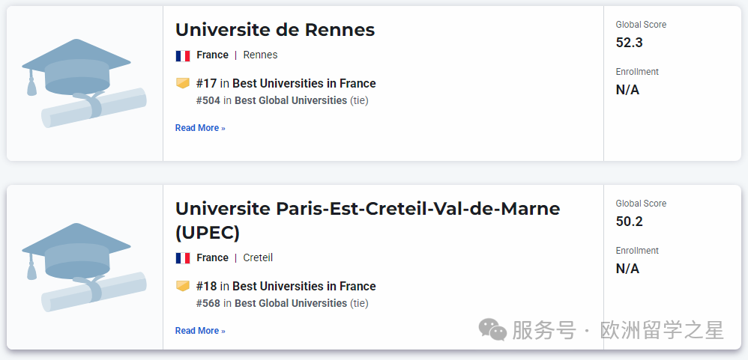Click the graduation cap image for Universite de Rennes
The width and height of the screenshot is (748, 360).
pos(84,82)
